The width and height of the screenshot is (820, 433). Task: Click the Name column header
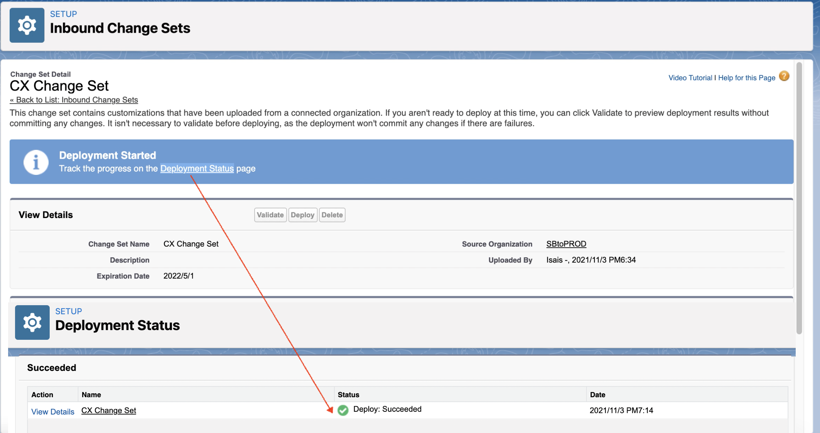tap(91, 394)
